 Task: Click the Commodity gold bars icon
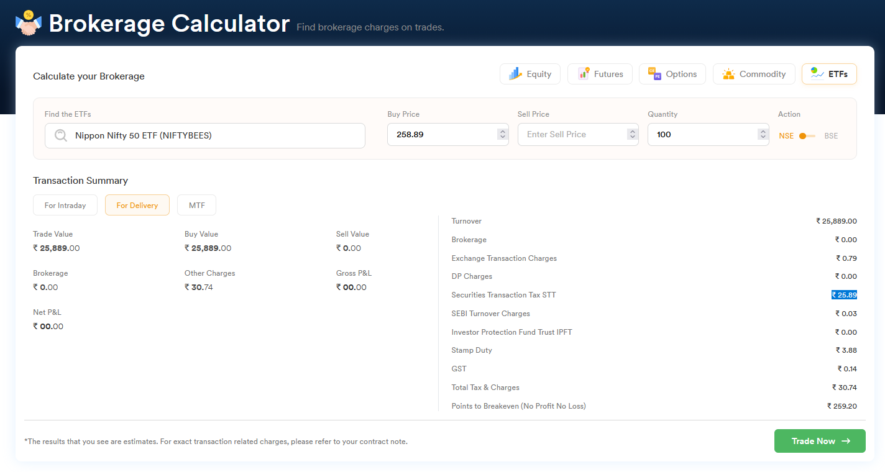click(728, 74)
